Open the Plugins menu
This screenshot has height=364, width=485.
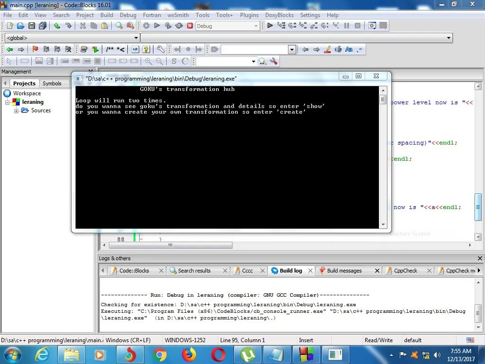coord(249,15)
